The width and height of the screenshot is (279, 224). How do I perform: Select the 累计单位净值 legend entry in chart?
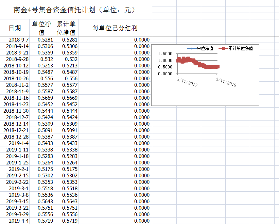tap(236, 48)
